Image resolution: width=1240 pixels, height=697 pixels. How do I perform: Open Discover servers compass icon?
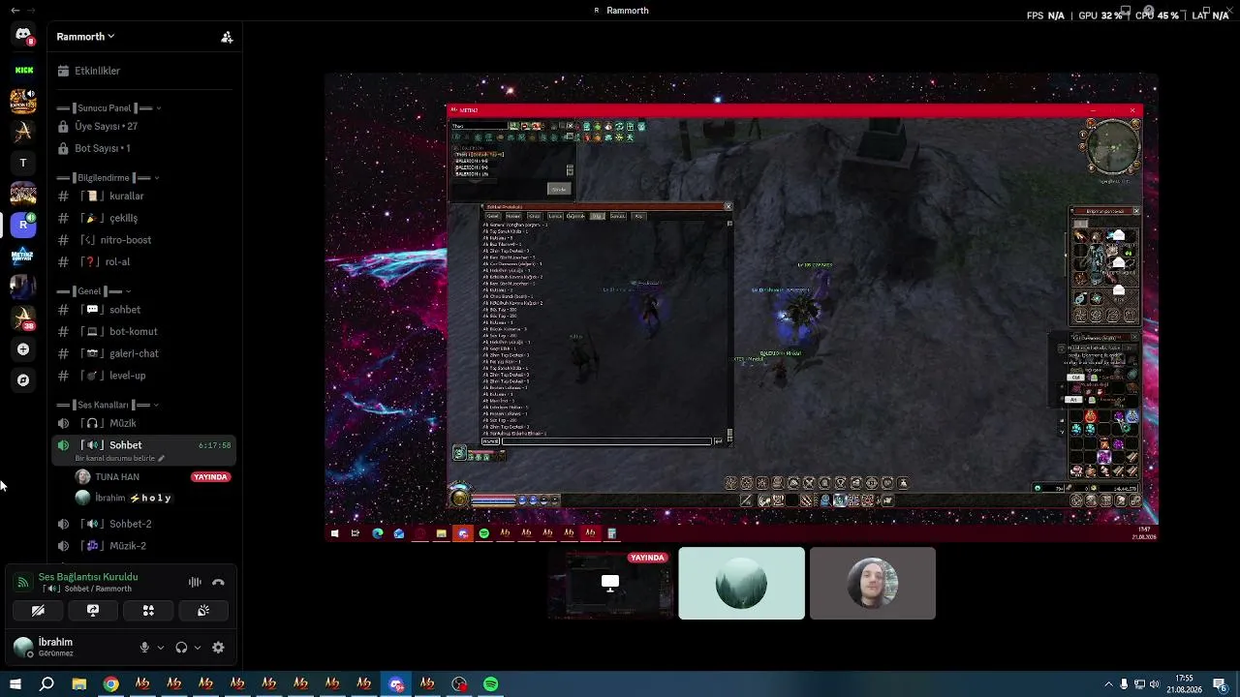(23, 380)
